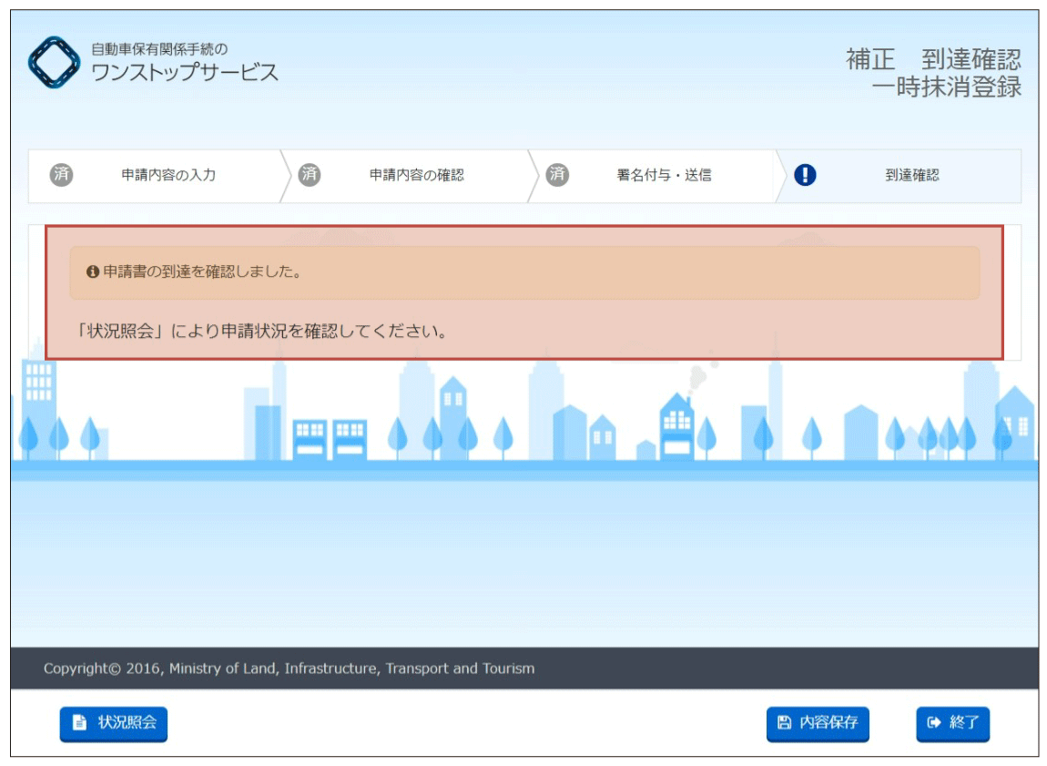Viewport: 1047px width, 766px height.
Task: Click the Copyright Ministry of Land footer text
Action: pyautogui.click(x=290, y=669)
